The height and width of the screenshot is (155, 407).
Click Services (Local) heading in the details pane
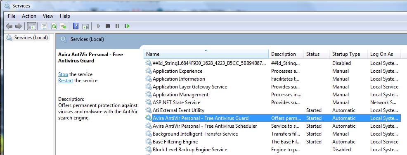87,39
